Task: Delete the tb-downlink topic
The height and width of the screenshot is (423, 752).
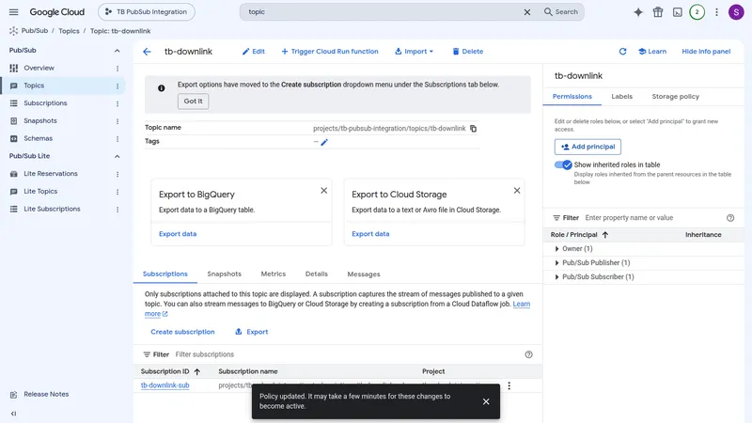Action: click(467, 52)
